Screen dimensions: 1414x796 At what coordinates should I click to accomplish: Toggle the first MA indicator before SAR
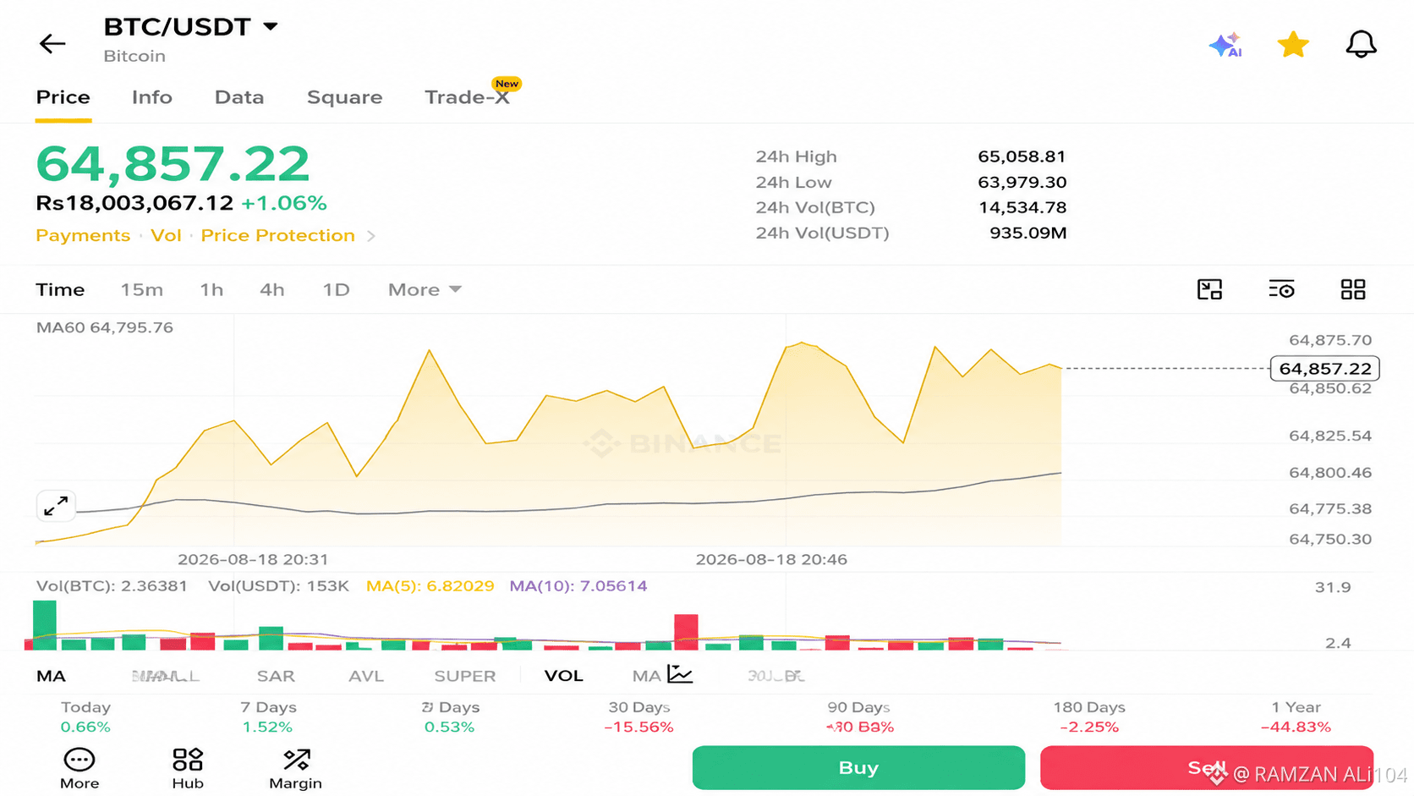51,676
